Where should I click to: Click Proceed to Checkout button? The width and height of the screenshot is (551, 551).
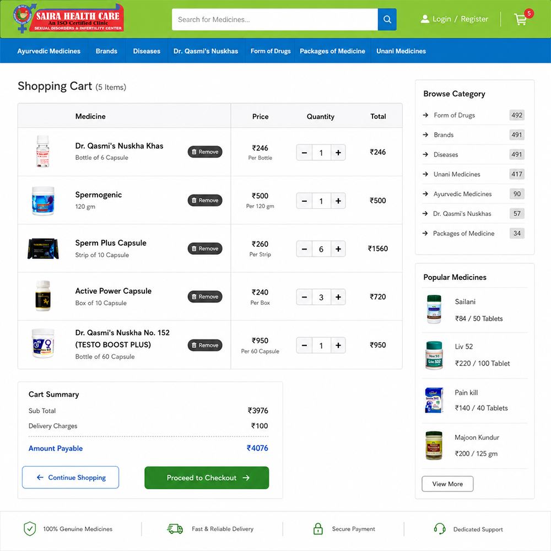(207, 478)
